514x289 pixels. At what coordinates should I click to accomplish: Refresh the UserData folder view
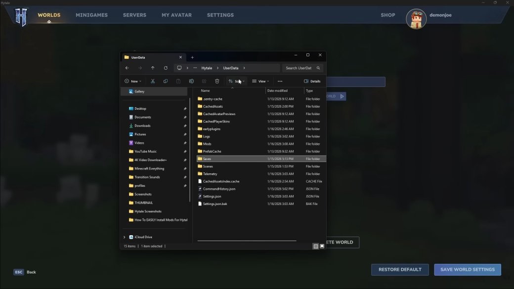click(166, 68)
